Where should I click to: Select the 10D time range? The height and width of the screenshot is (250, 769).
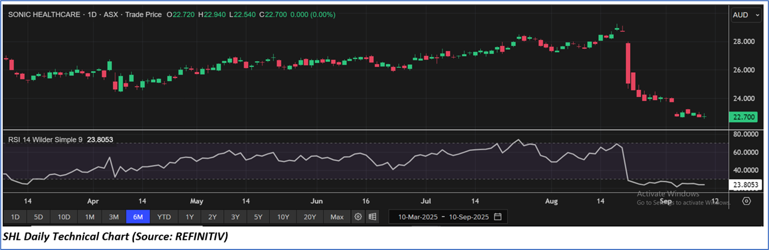[x=64, y=217]
